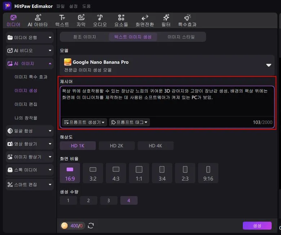281x235 pixels.
Task: Open the 도움 menu
Action: click(86, 6)
